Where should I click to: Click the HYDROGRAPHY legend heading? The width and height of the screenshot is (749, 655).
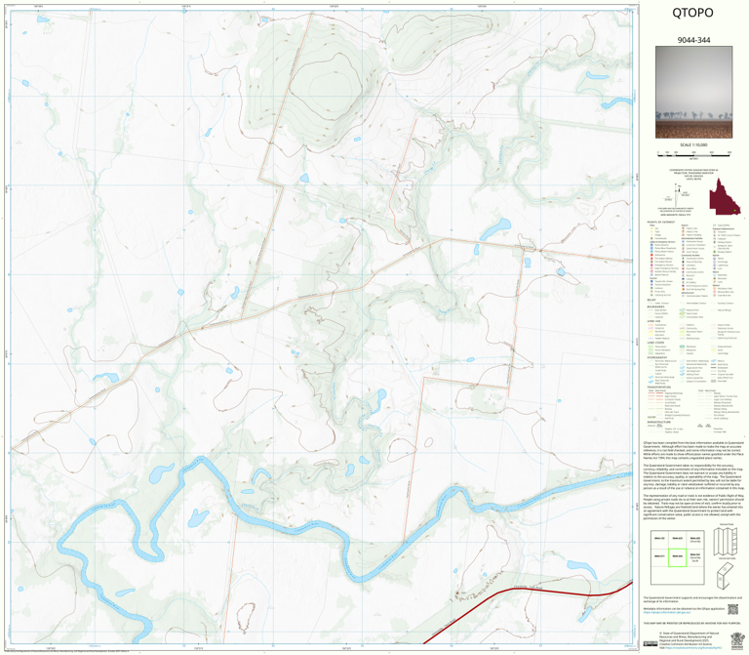pyautogui.click(x=656, y=357)
